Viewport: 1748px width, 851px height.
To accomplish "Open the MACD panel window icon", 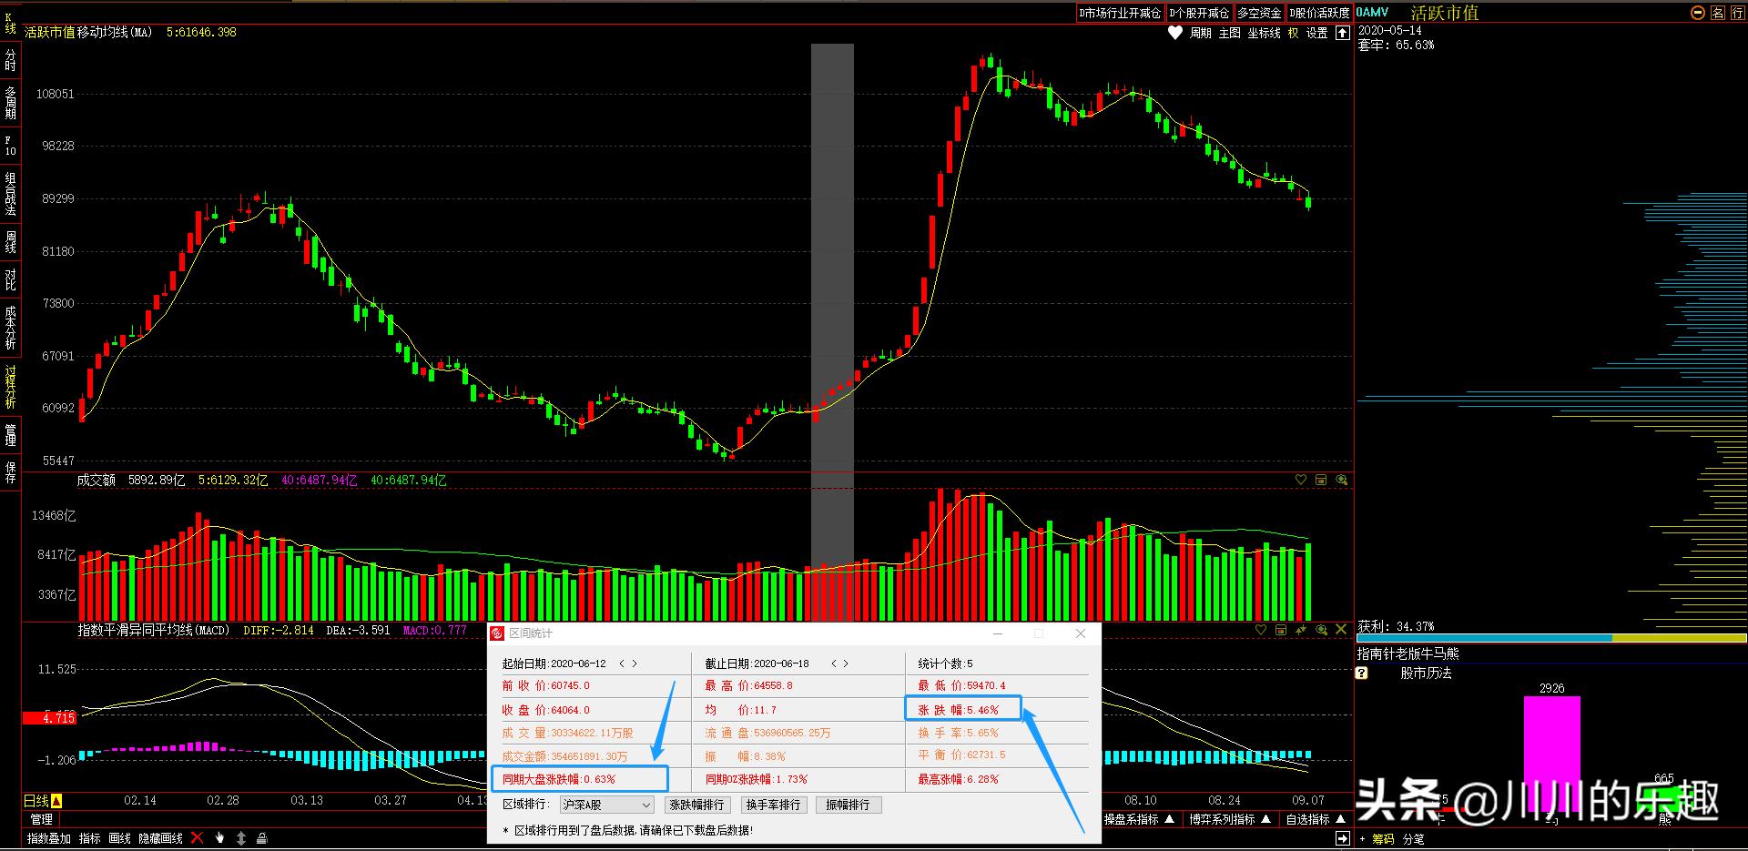I will pos(1281,630).
